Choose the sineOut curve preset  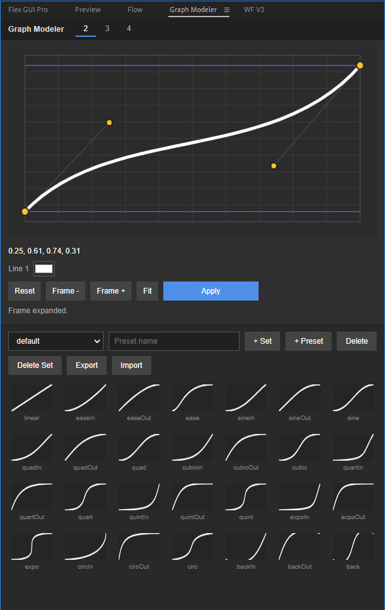[300, 398]
